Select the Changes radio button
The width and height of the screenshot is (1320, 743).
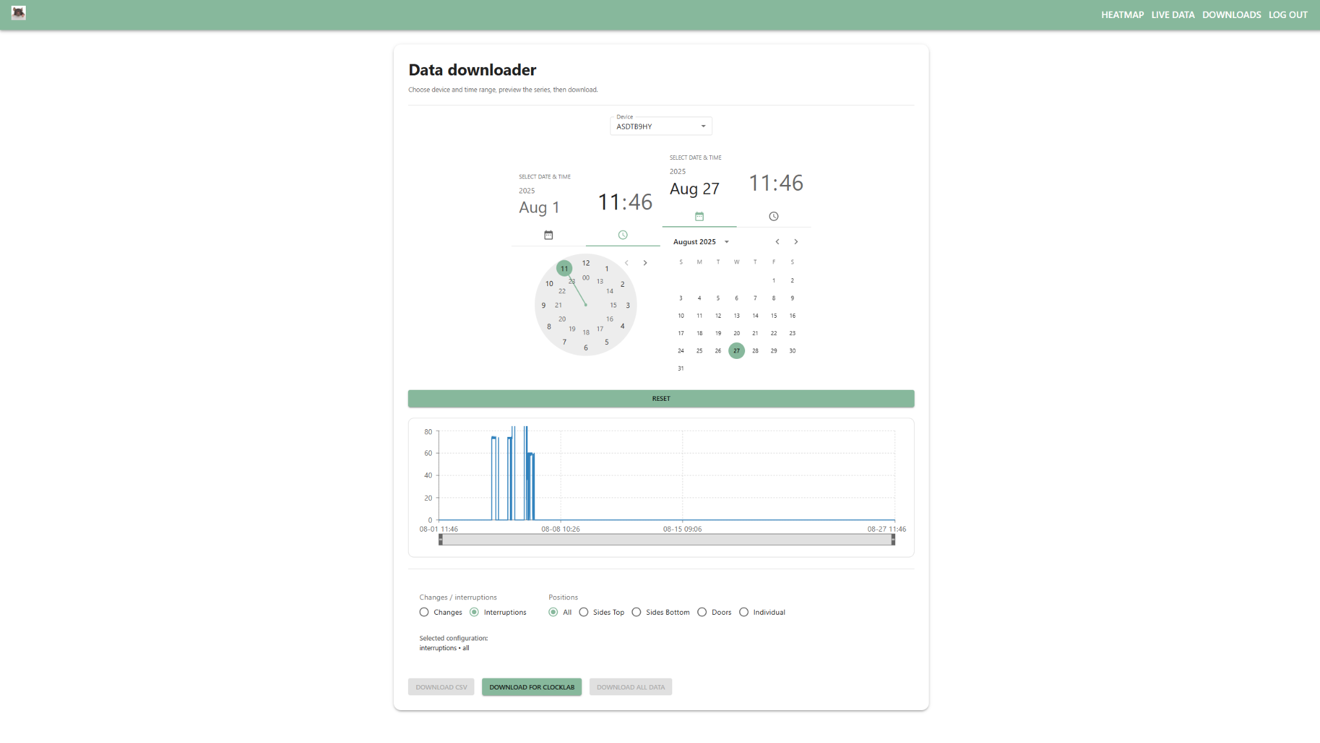click(x=424, y=612)
